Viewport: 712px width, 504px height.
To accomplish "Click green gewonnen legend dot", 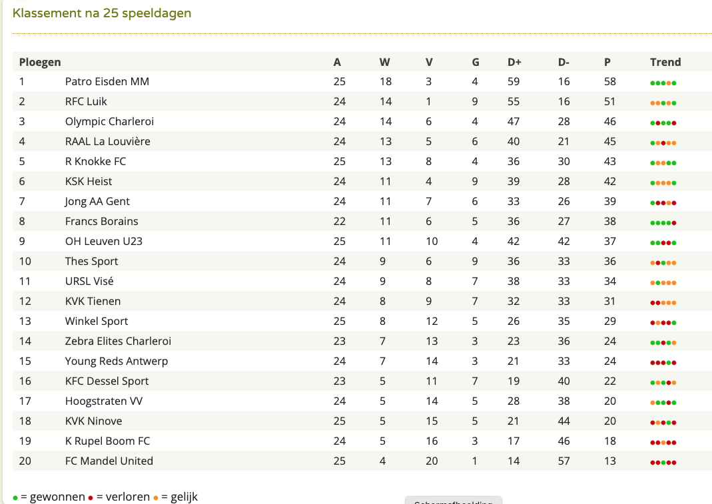I will tap(15, 498).
